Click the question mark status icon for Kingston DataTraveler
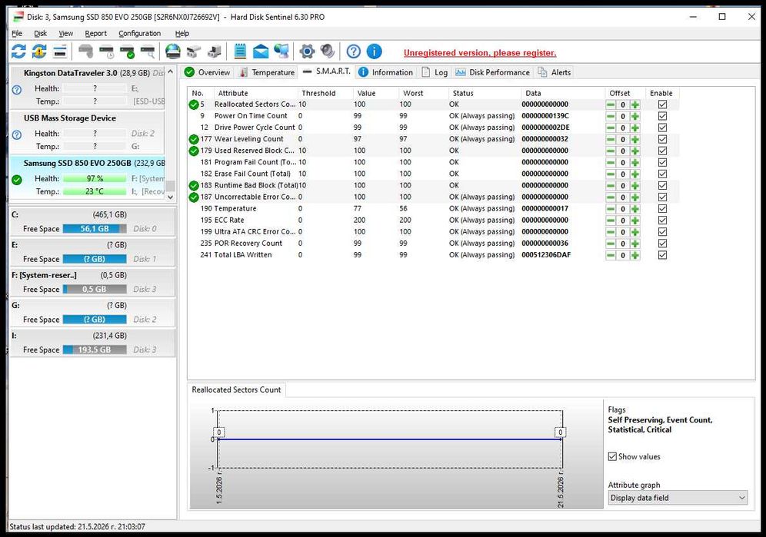 17,90
